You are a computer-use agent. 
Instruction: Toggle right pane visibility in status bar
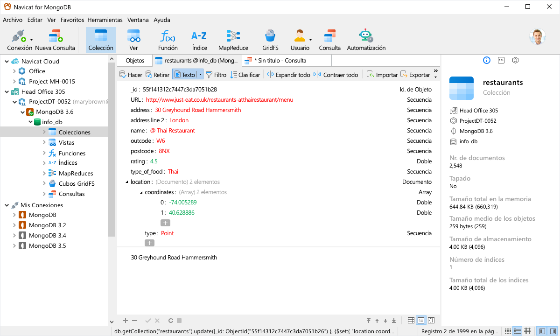point(552,331)
